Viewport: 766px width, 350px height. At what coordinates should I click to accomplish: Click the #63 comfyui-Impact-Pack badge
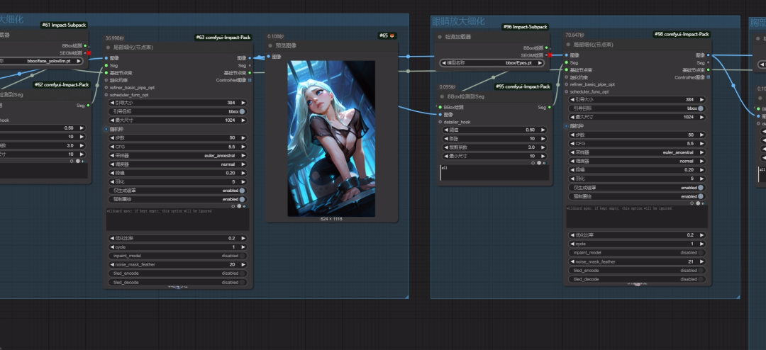pyautogui.click(x=223, y=37)
